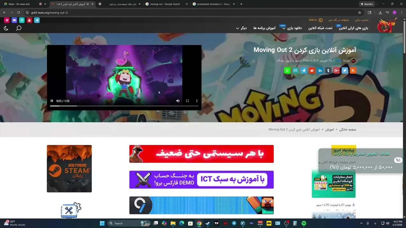Go back to previous page

point(4,13)
